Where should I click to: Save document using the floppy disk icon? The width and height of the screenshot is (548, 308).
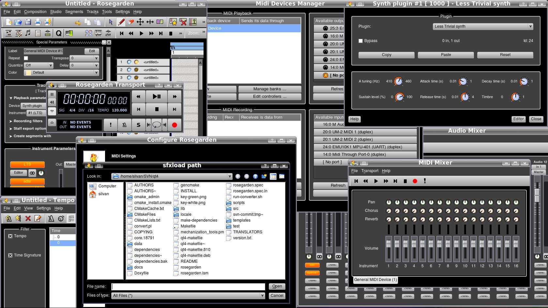point(28,22)
